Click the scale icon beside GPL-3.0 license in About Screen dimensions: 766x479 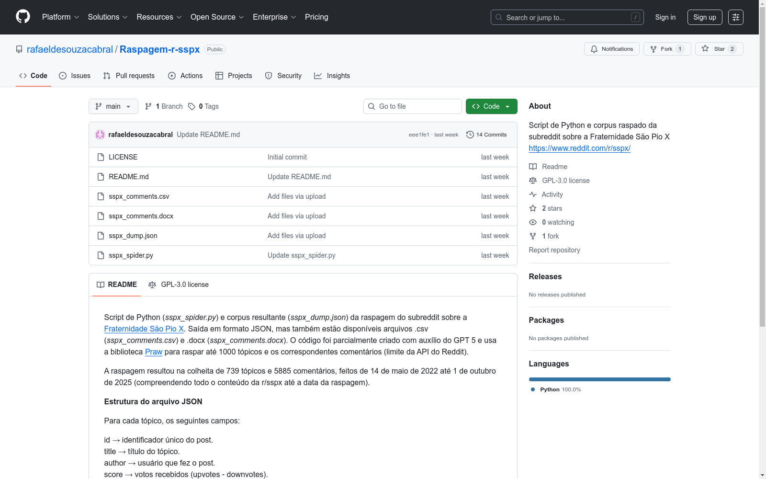(533, 181)
